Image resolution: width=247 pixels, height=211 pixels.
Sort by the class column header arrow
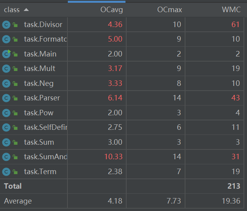coord(26,9)
